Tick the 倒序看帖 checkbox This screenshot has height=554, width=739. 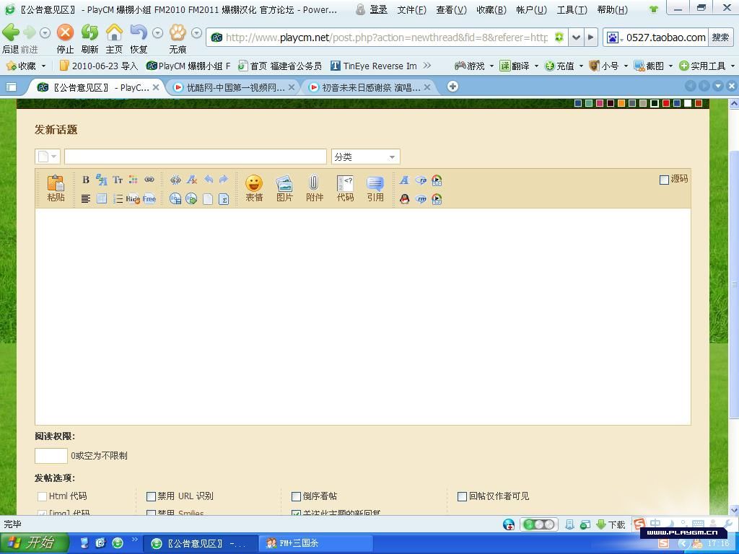296,496
